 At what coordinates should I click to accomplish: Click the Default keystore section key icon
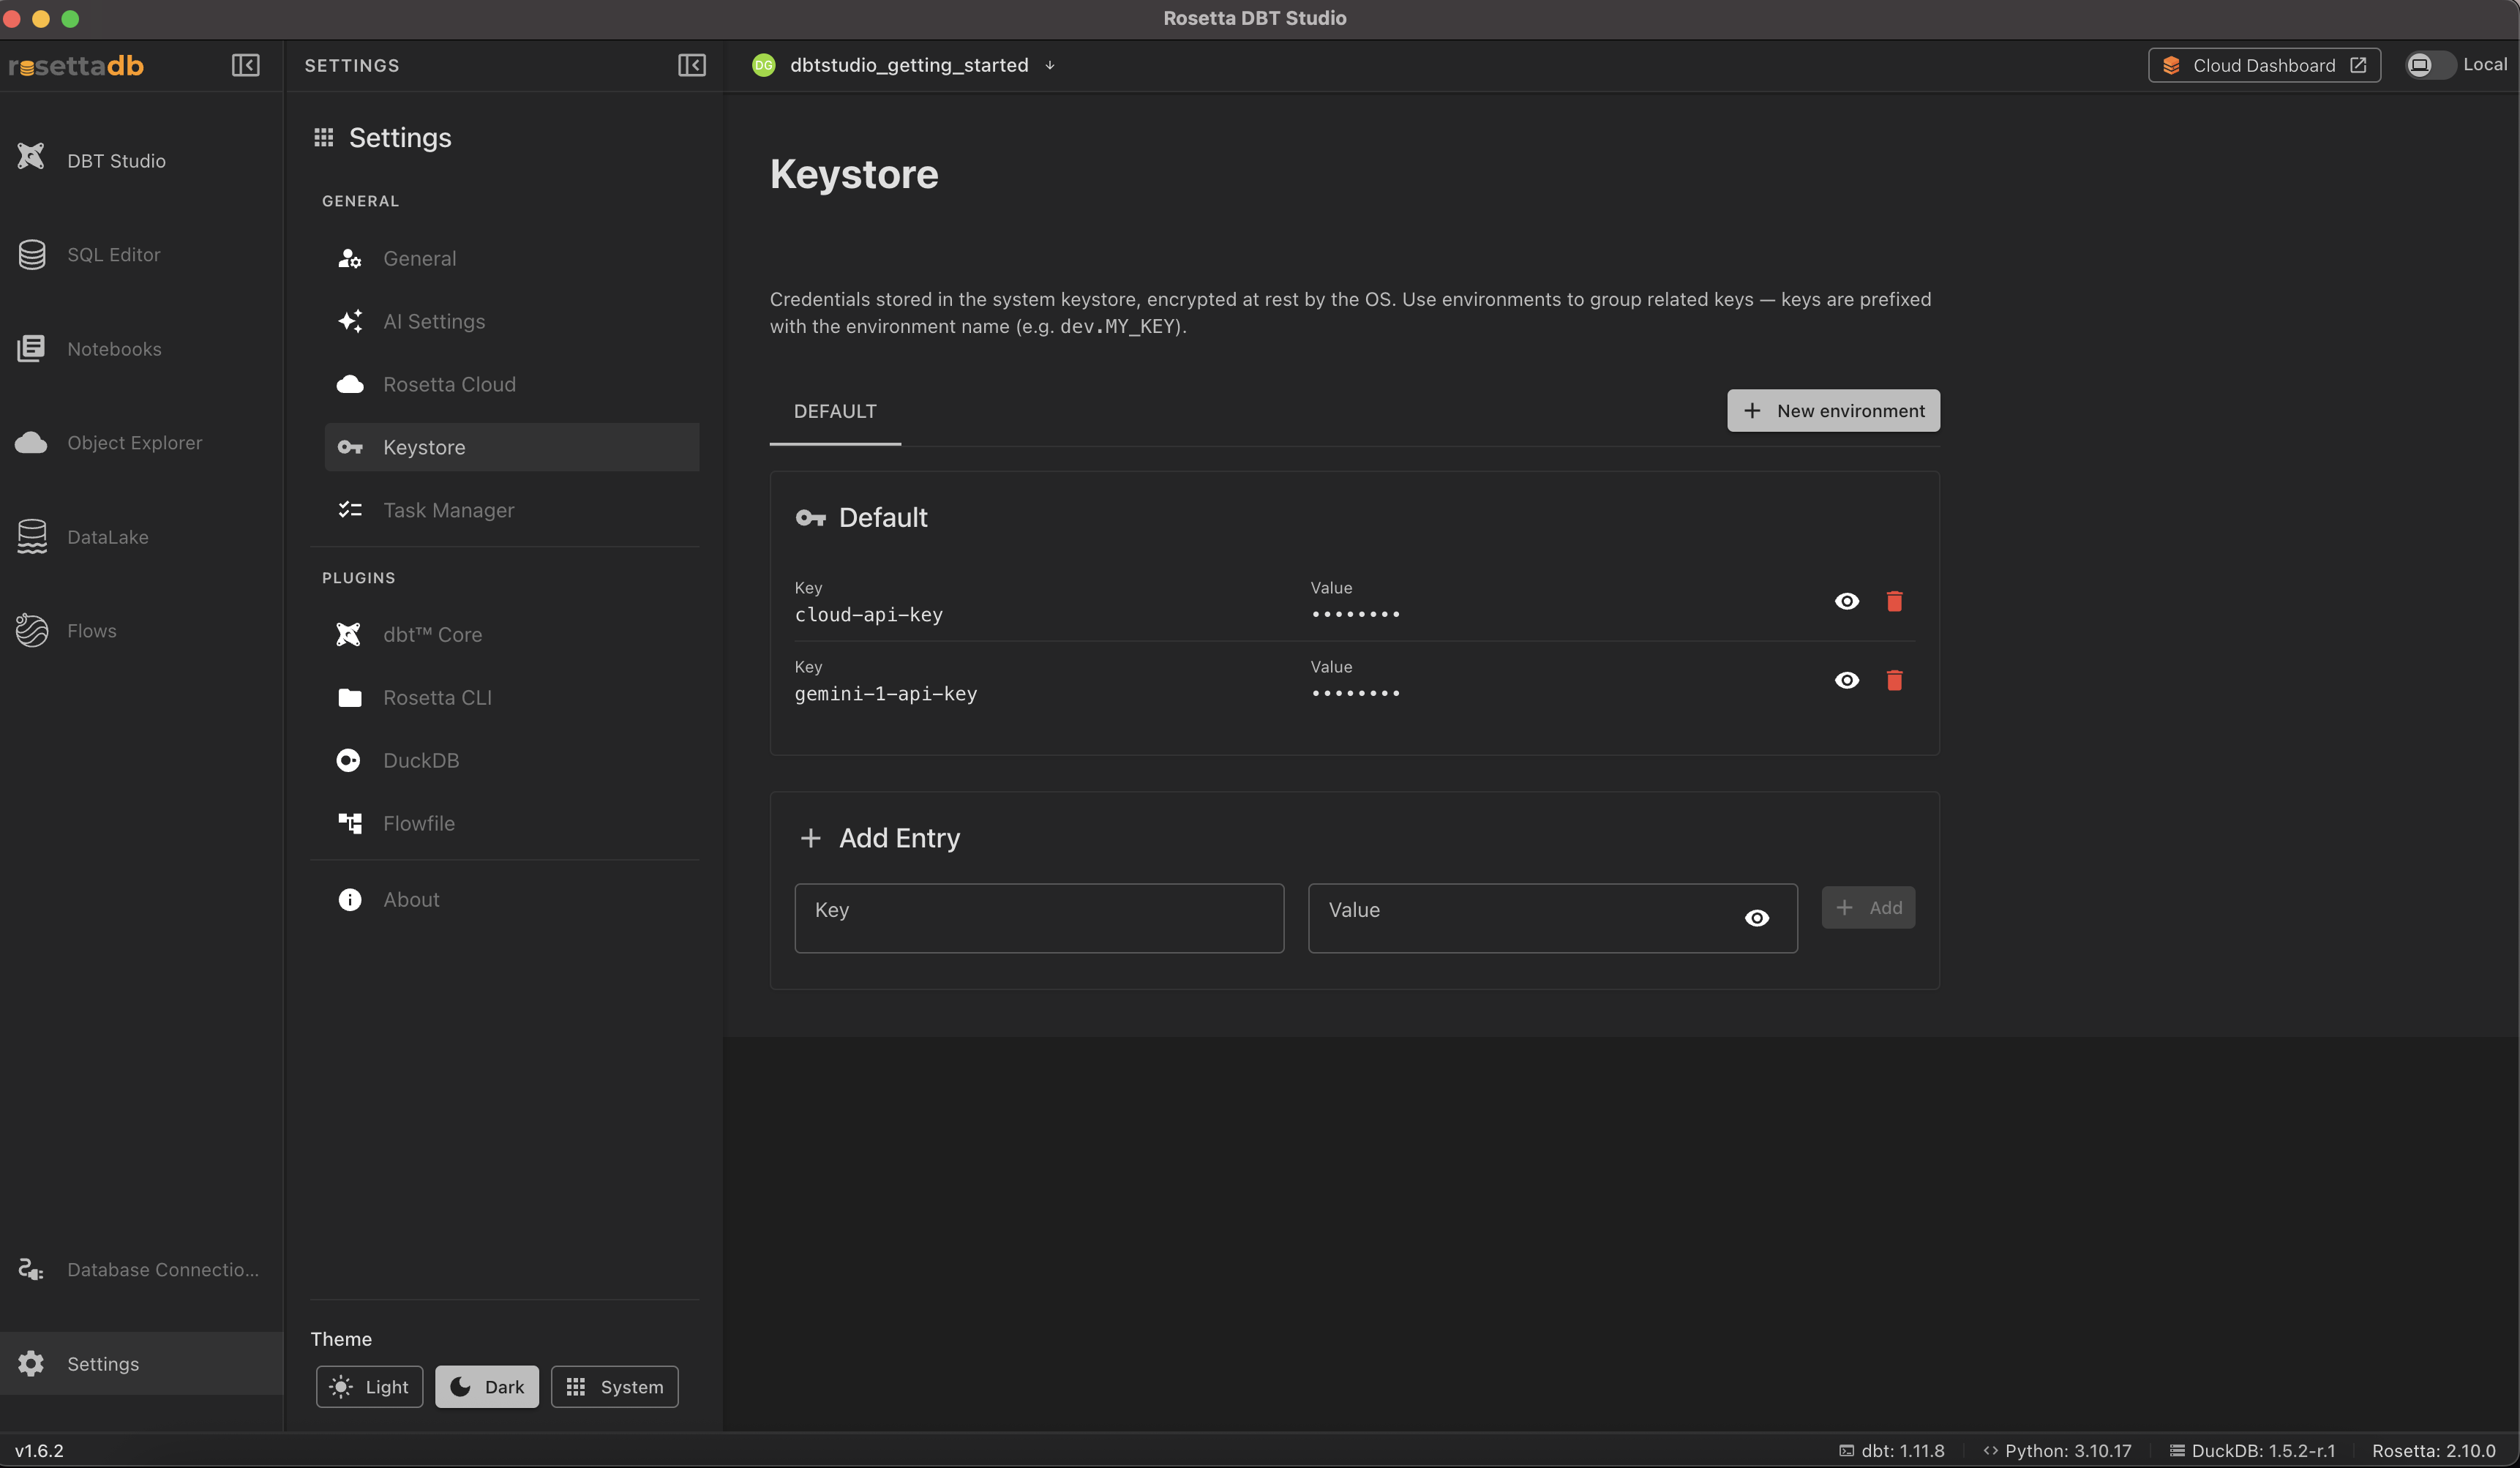(x=810, y=517)
